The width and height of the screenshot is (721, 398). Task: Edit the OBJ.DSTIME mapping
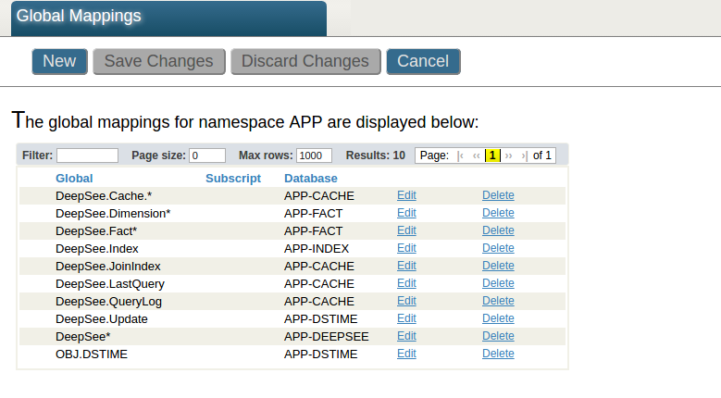[x=406, y=354]
